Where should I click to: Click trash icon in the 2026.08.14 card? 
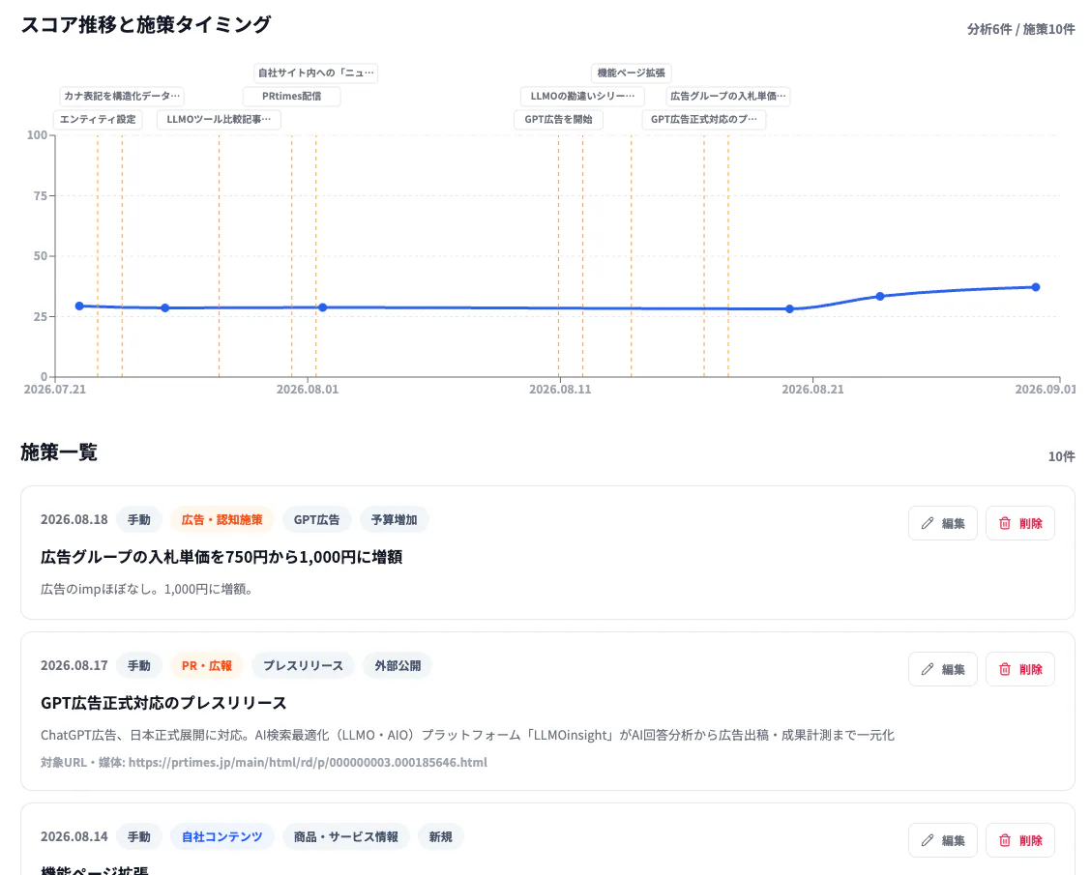[x=1005, y=840]
